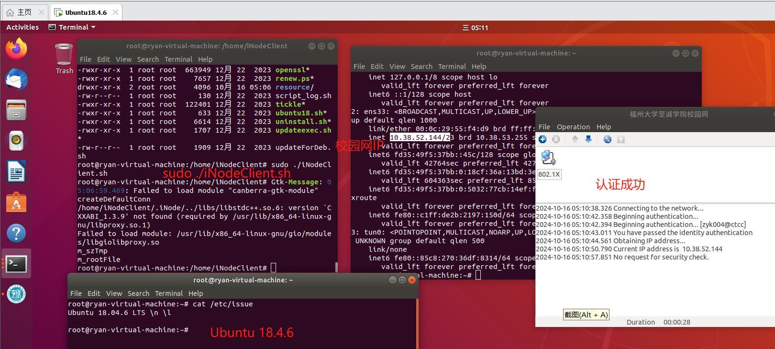The height and width of the screenshot is (349, 775).
Task: Close the Ubuntu18.4.6 tab
Action: click(x=115, y=12)
